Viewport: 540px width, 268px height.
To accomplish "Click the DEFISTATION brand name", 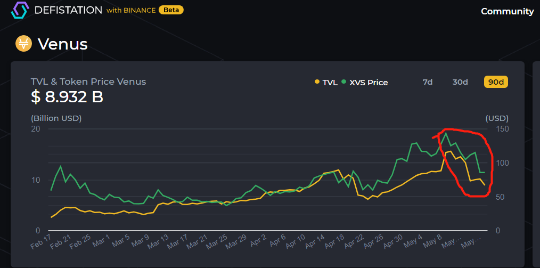I will [x=68, y=10].
